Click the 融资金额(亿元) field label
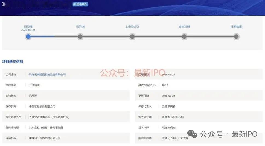The width and height of the screenshot is (265, 146). tap(147, 85)
